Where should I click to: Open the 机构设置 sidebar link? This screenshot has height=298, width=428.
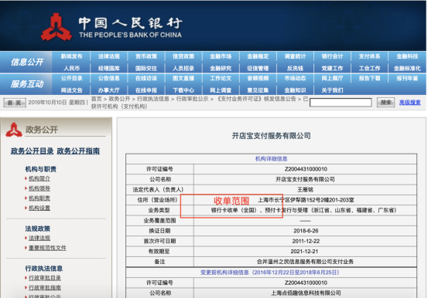(39, 208)
